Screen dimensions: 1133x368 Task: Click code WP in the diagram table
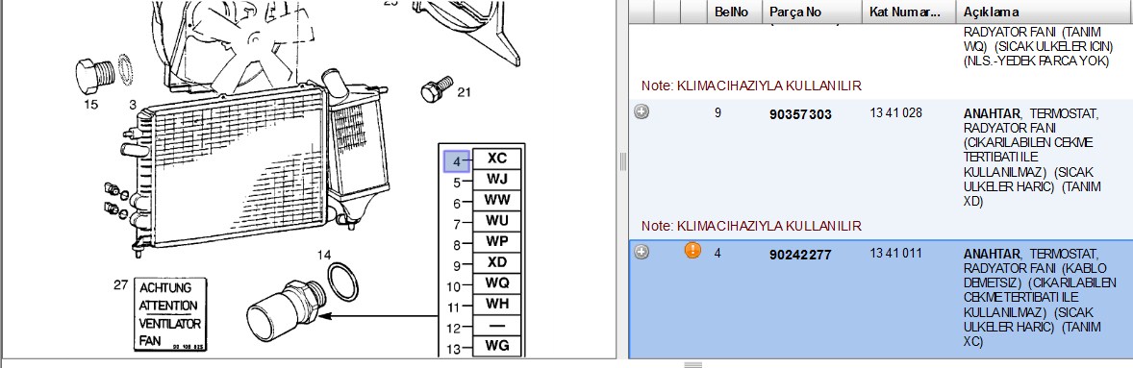(497, 241)
